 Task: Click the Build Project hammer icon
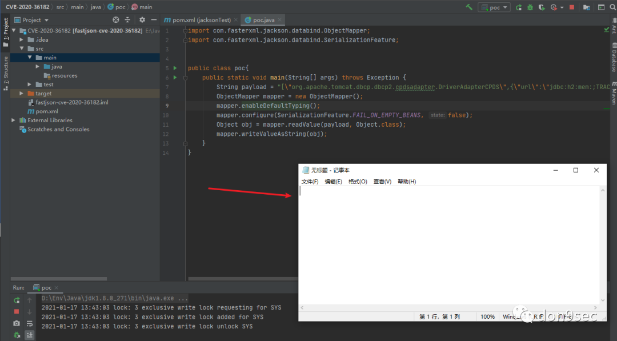click(x=469, y=7)
